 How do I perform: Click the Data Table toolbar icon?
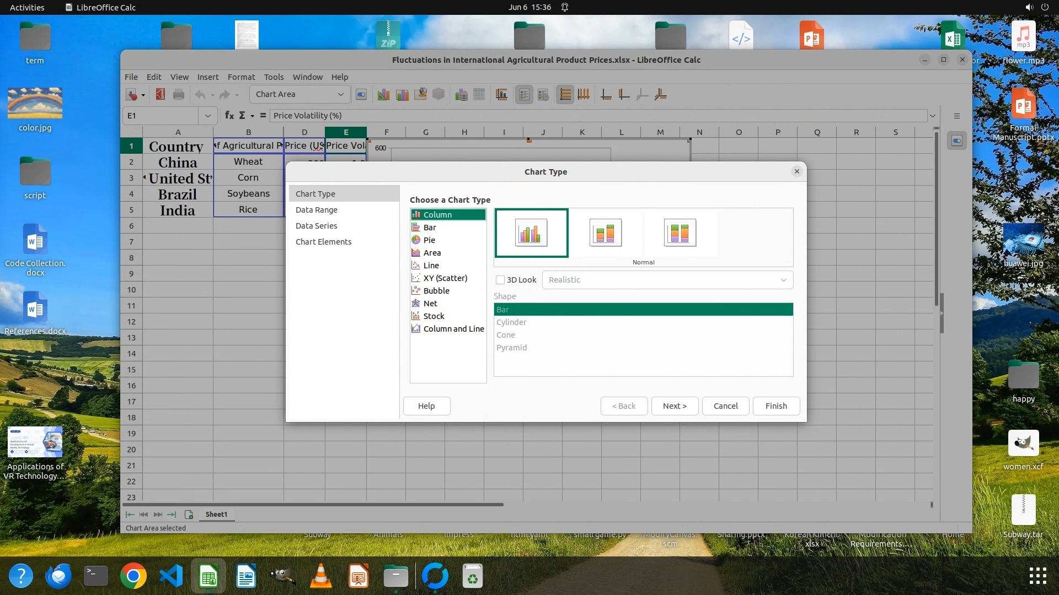coord(479,95)
